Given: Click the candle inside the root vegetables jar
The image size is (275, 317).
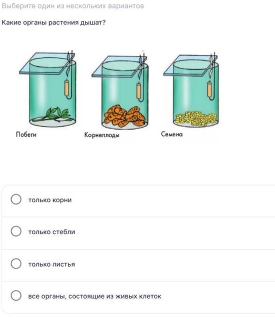Looking at the screenshot, I should (x=139, y=91).
